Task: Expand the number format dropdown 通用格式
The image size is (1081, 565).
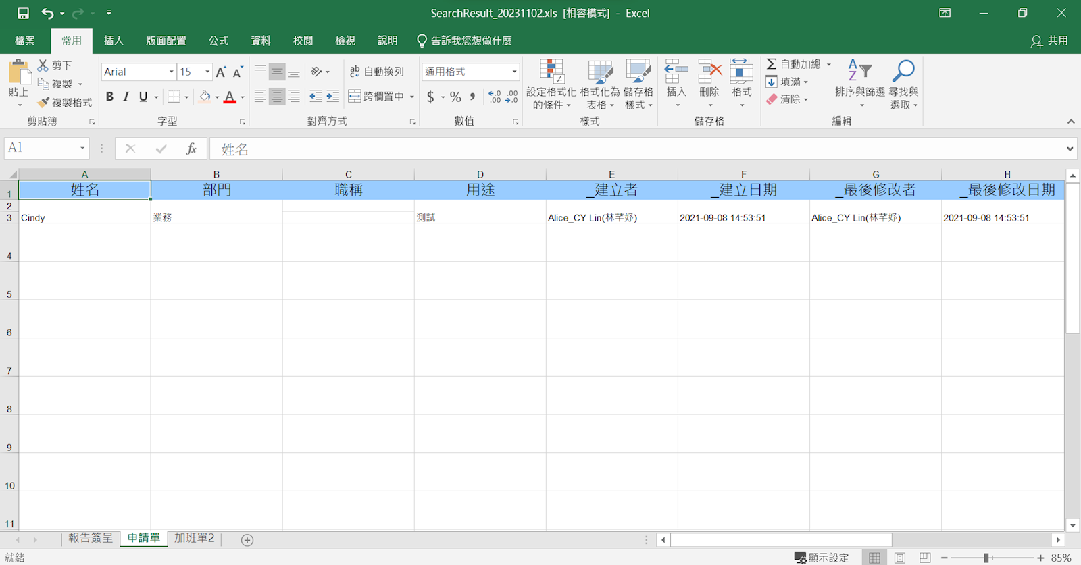Action: click(514, 72)
